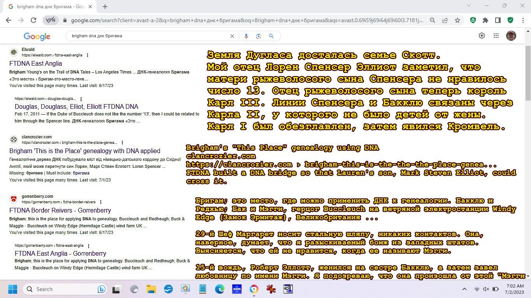
Task: Submit search with the magnifier button
Action: click(272, 36)
